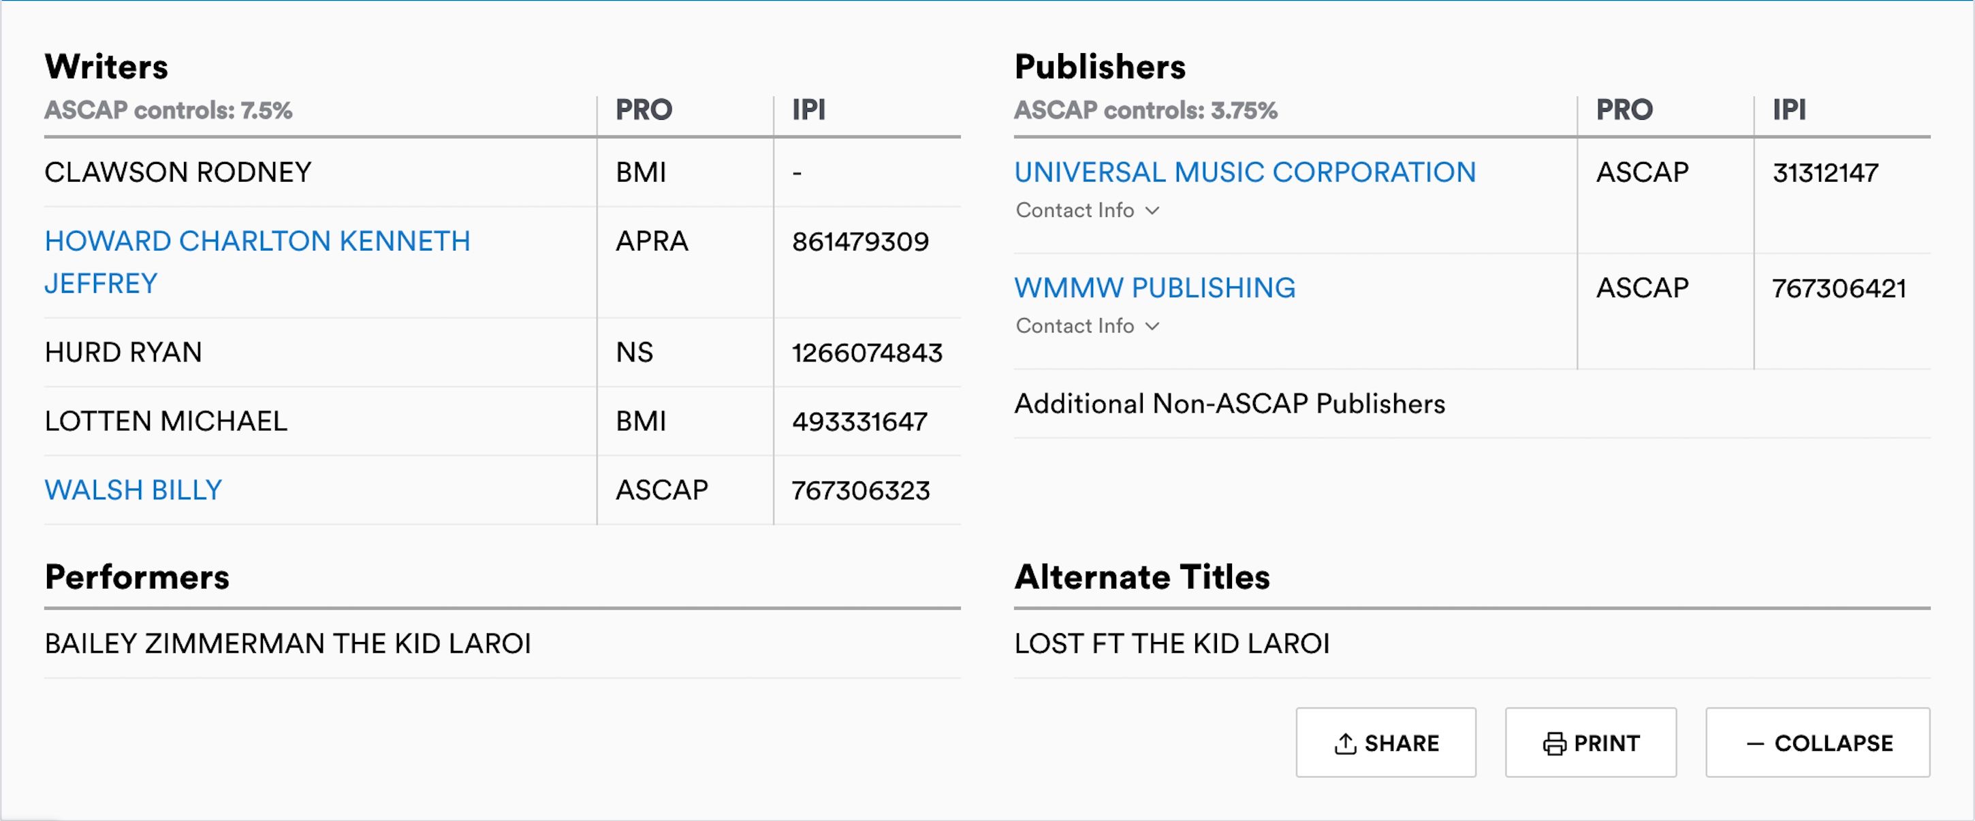Open the UNIVERSAL MUSIC CORPORATION publisher page
The height and width of the screenshot is (821, 1975).
[1245, 172]
